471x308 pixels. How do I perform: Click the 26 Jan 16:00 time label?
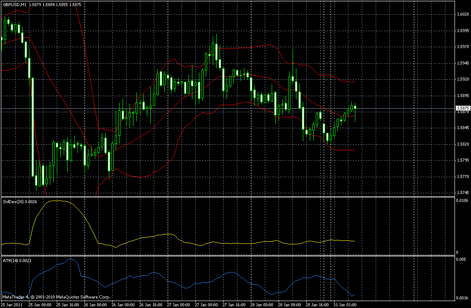pos(151,305)
